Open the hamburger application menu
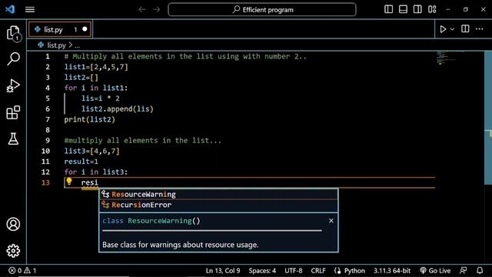Screen dimensions: 492x277 click(x=30, y=9)
